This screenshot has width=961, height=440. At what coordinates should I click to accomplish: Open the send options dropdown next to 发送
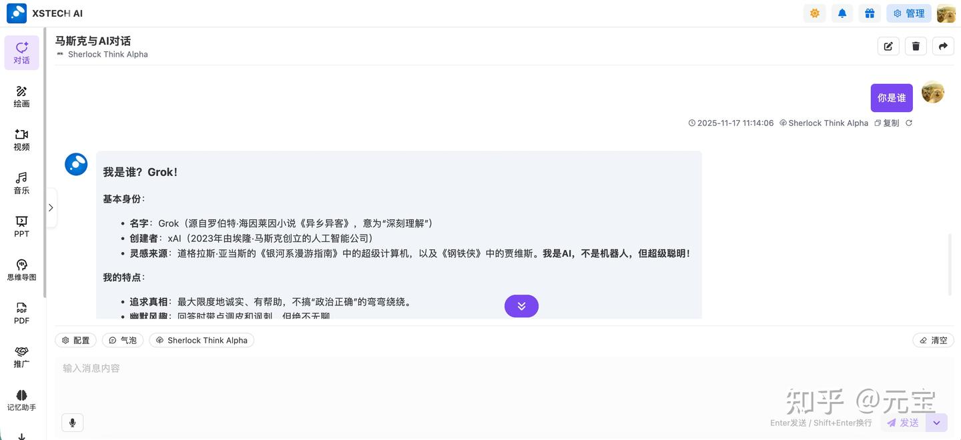(x=936, y=422)
